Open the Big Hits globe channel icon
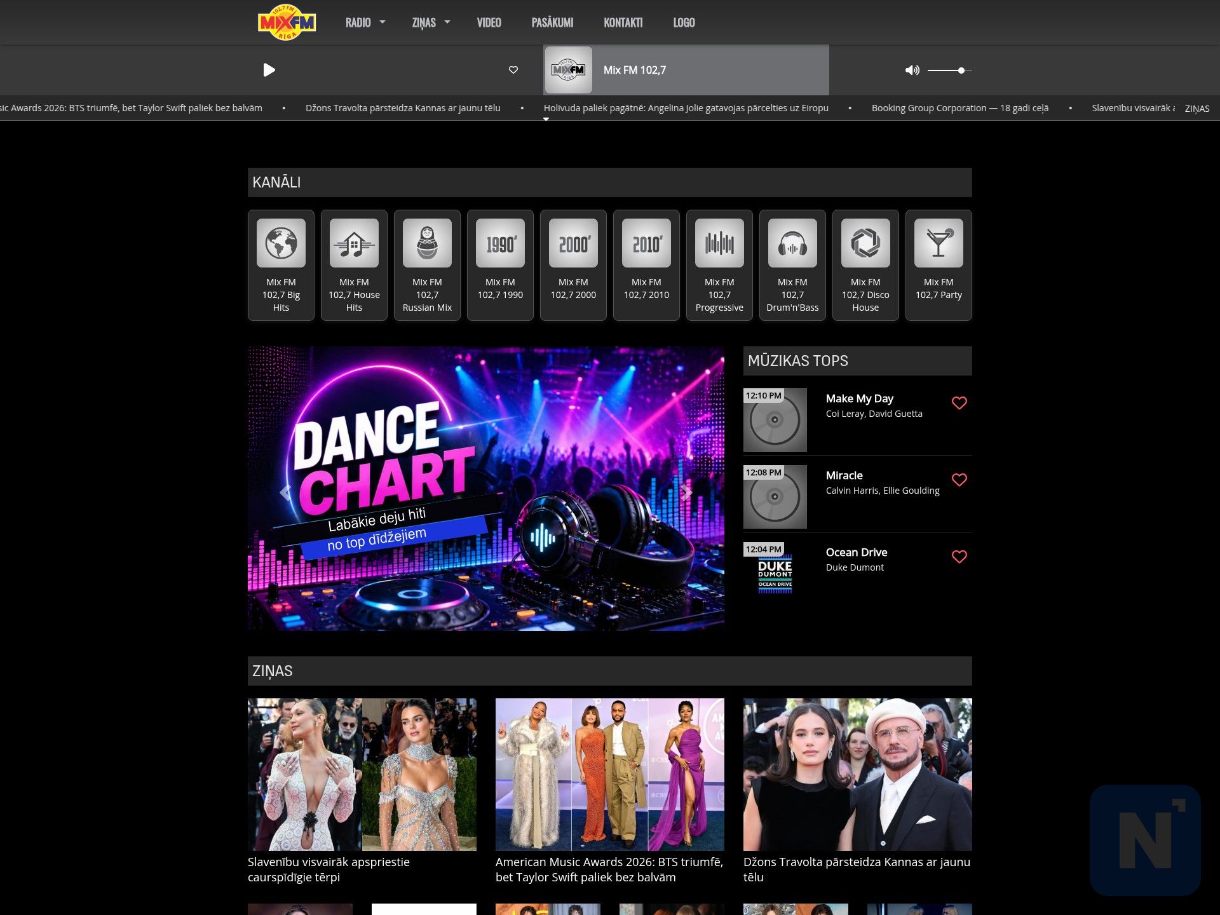 click(x=281, y=243)
